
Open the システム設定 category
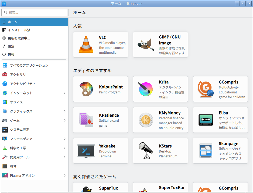coord(34,130)
